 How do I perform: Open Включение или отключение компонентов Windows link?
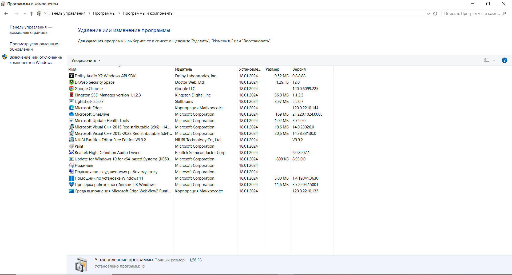click(x=36, y=60)
